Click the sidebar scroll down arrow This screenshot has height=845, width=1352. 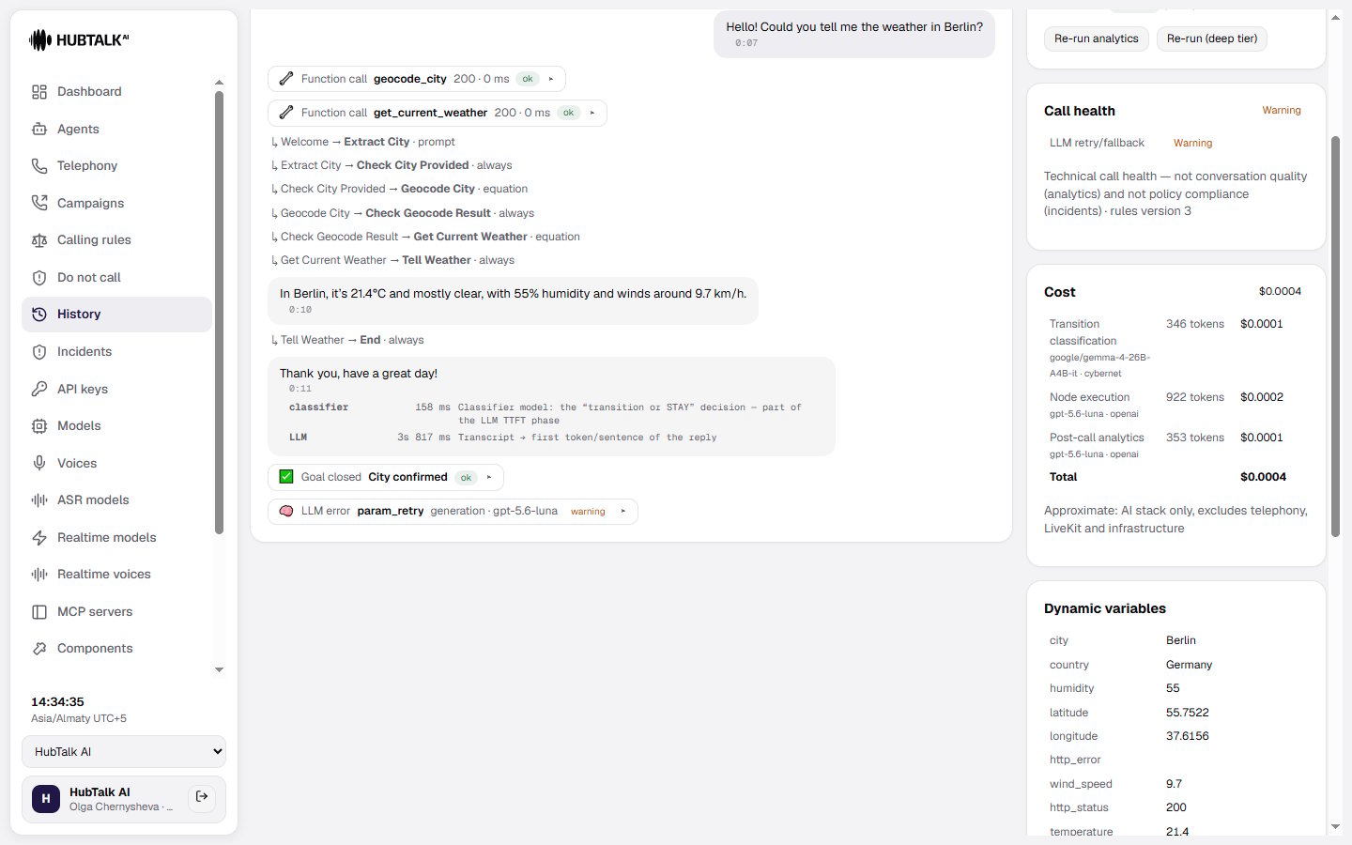coord(219,670)
